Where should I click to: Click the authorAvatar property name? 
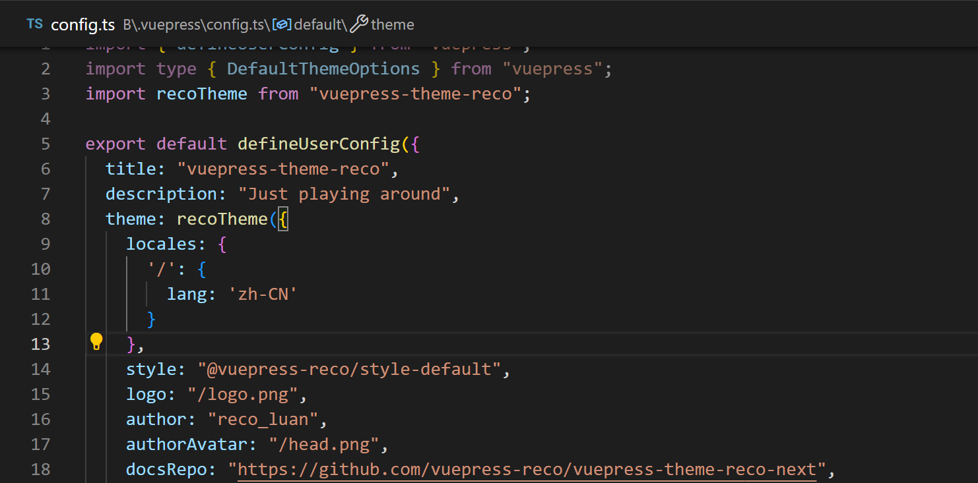point(187,444)
